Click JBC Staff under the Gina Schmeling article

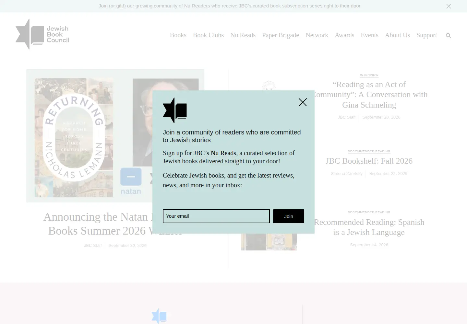[347, 117]
